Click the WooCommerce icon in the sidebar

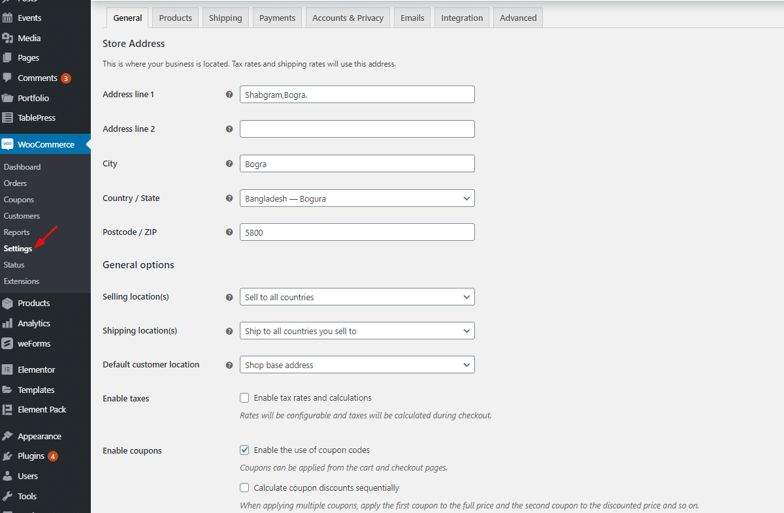point(8,144)
